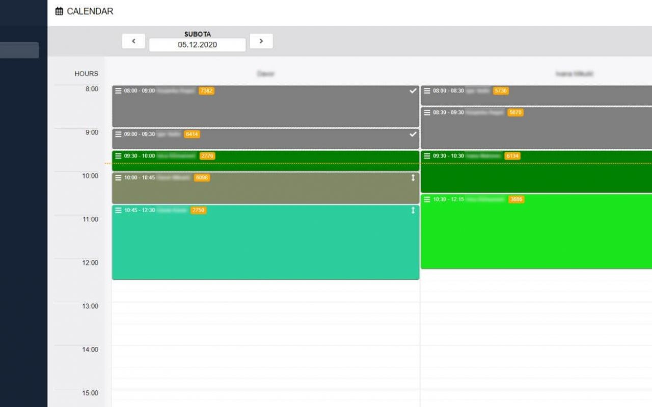The width and height of the screenshot is (652, 407).
Task: Go to previous day with left chevron
Action: [x=133, y=41]
